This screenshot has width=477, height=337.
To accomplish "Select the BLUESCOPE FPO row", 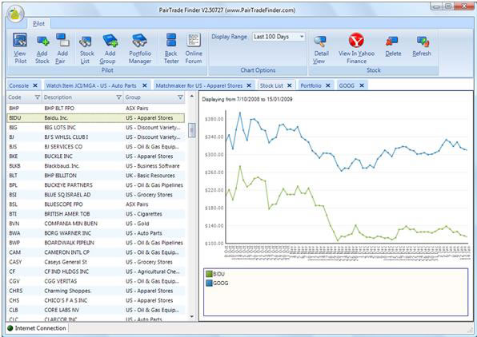I will (95, 204).
